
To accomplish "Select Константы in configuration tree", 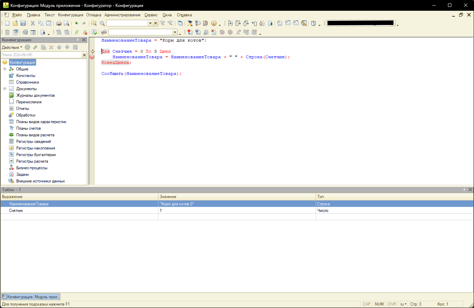I will (26, 76).
